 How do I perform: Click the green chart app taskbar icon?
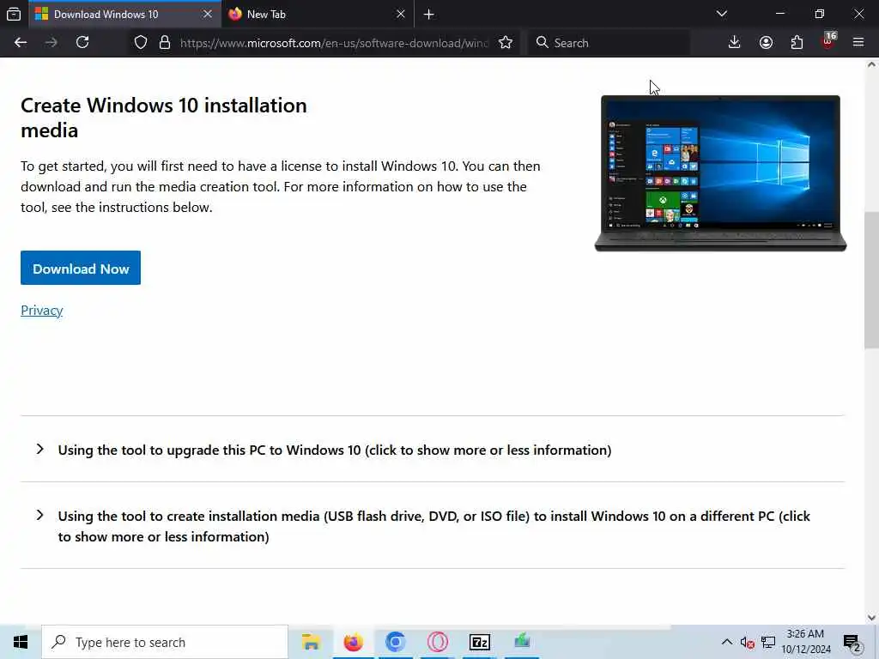click(x=522, y=641)
